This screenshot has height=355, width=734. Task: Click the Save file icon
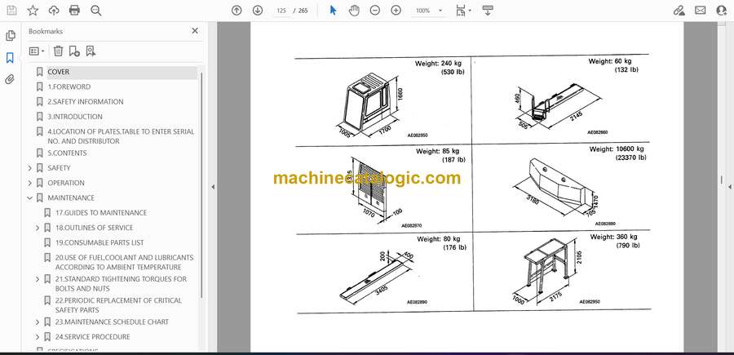tap(11, 11)
